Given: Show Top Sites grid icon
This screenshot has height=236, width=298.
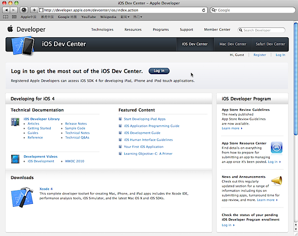Looking at the screenshot, I should click(x=14, y=17).
